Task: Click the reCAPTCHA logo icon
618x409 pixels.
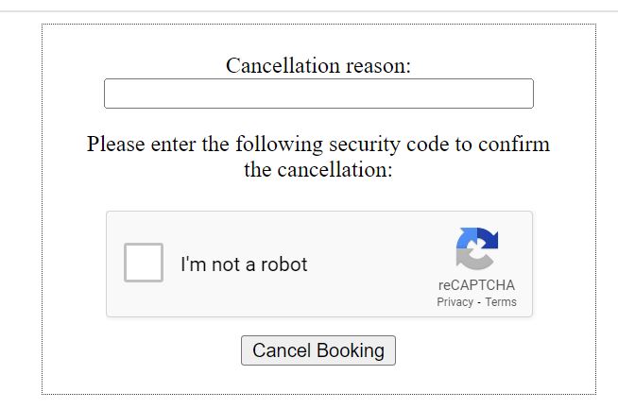Action: pyautogui.click(x=477, y=248)
